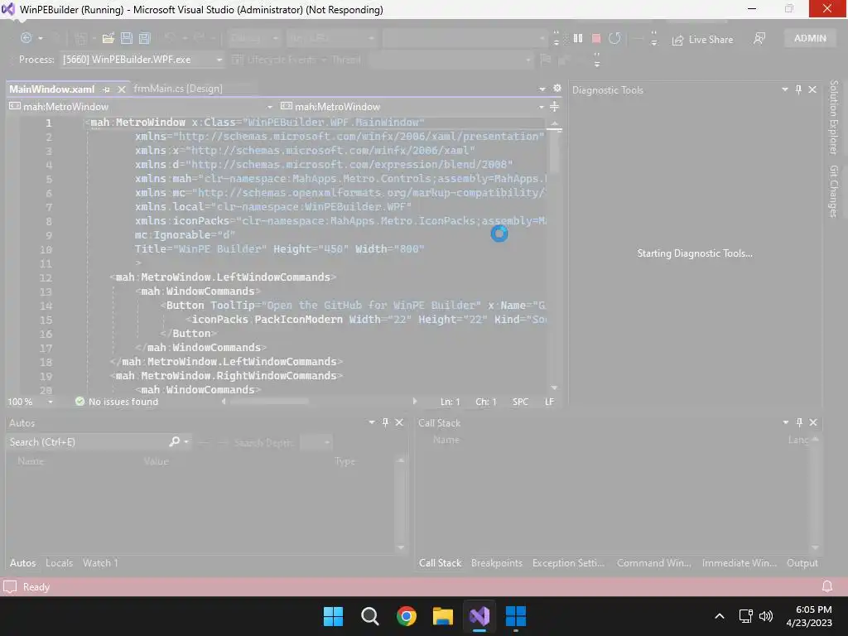The image size is (848, 636).
Task: Click the Name column header in Autos
Action: [x=31, y=461]
